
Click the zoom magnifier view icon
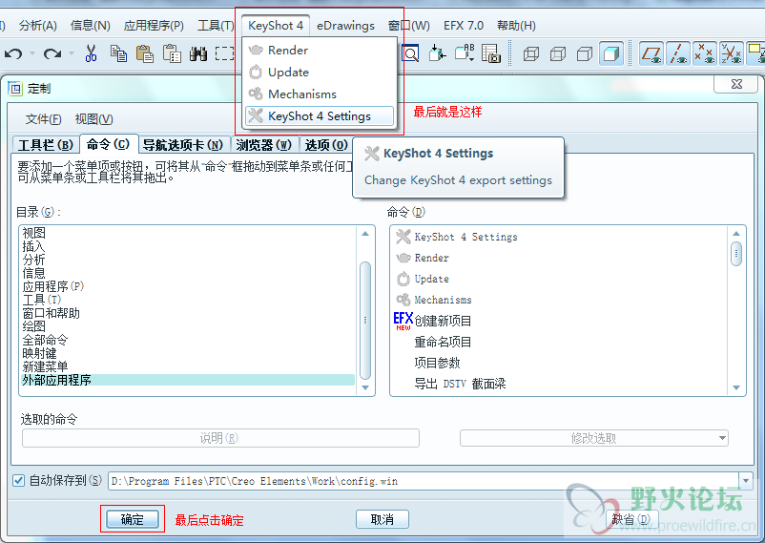pyautogui.click(x=410, y=52)
